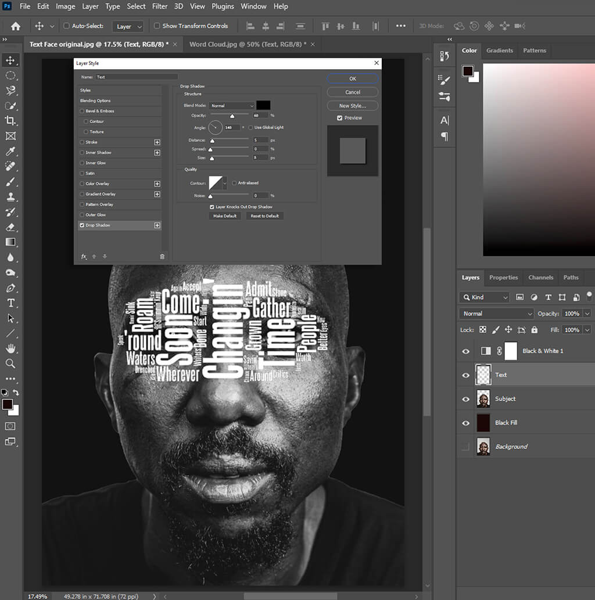This screenshot has width=595, height=600.
Task: Open the Filter menu
Action: [x=159, y=6]
